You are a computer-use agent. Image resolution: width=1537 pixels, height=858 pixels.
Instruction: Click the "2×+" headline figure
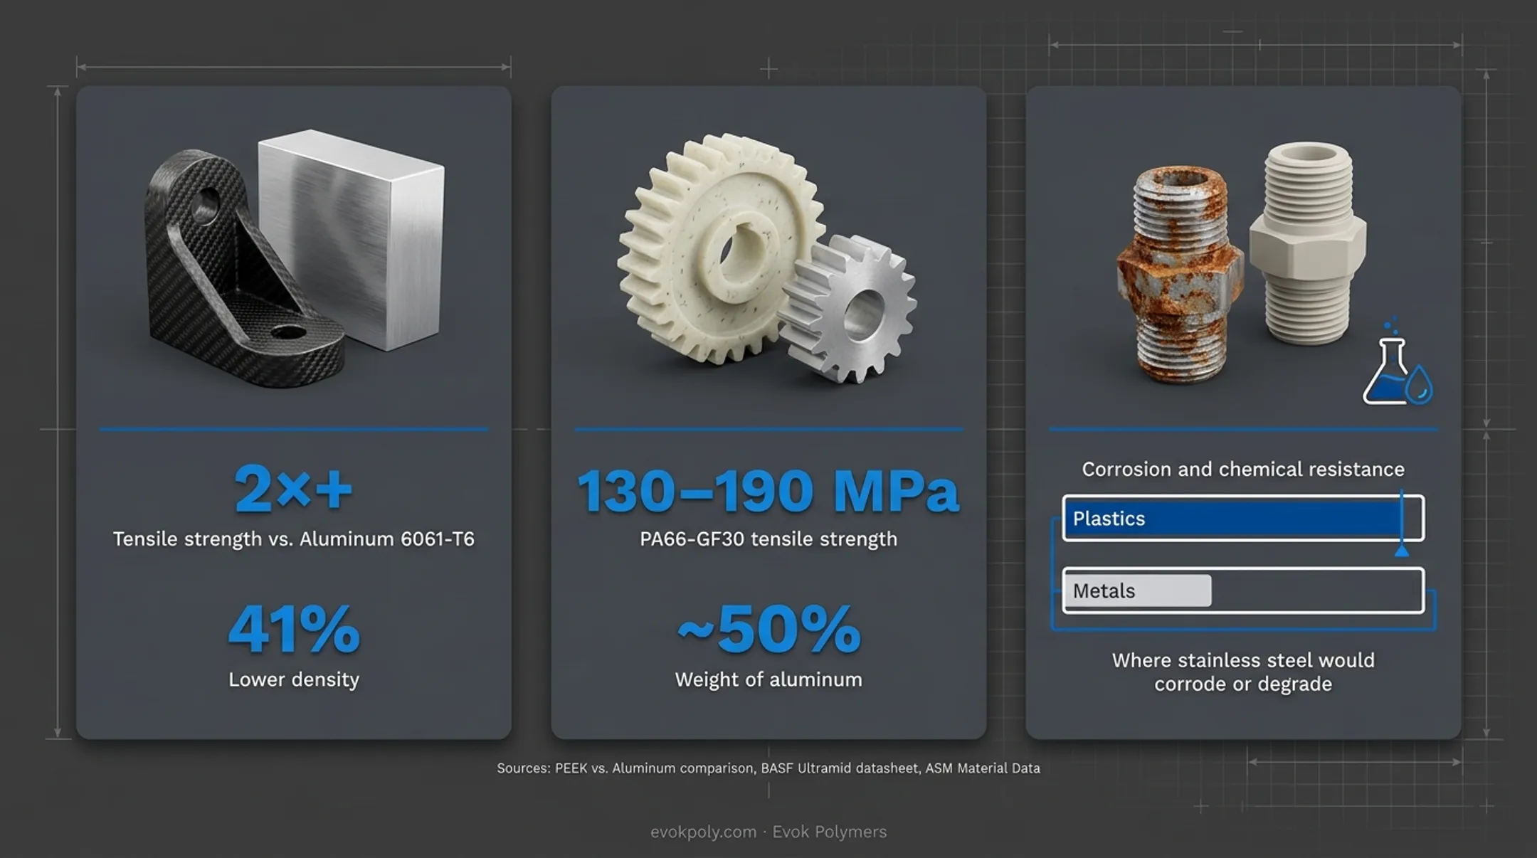pyautogui.click(x=293, y=489)
